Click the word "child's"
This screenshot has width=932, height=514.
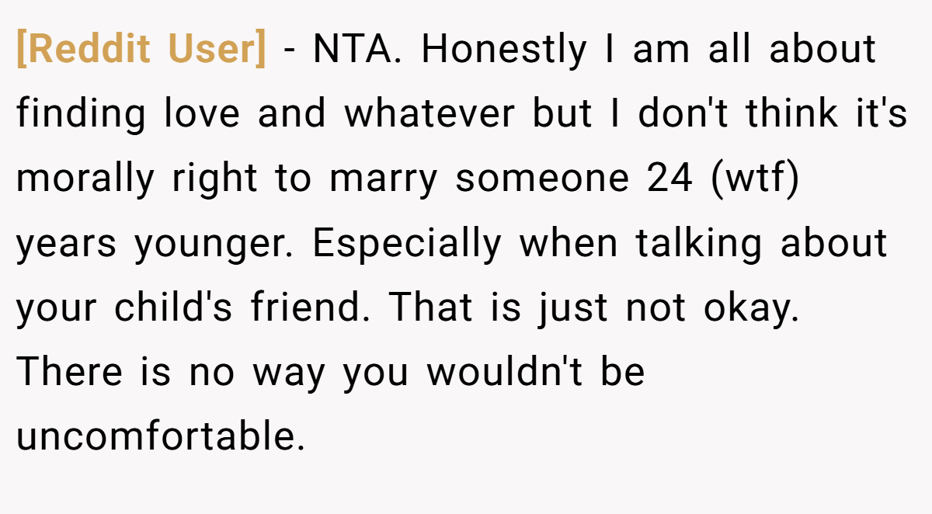click(x=173, y=308)
